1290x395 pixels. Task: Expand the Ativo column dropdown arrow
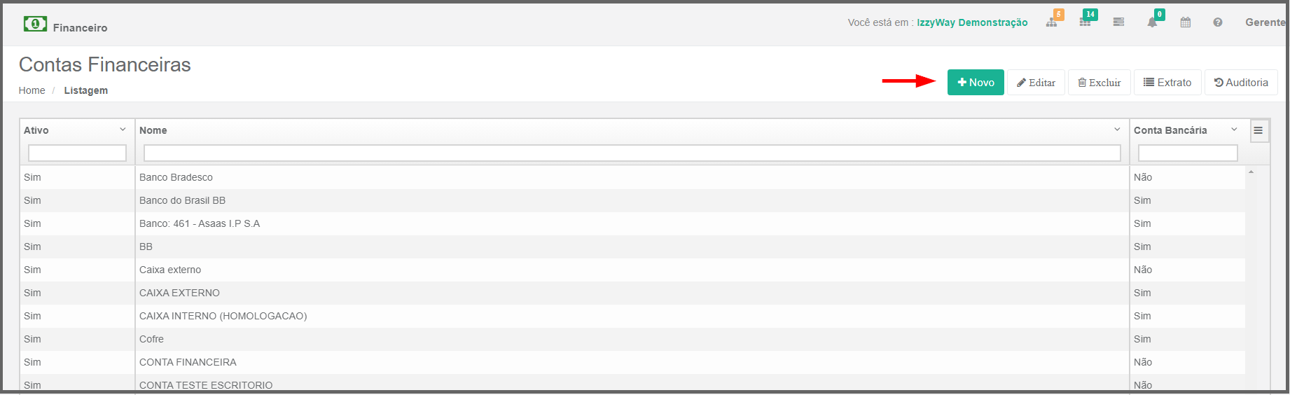(123, 130)
